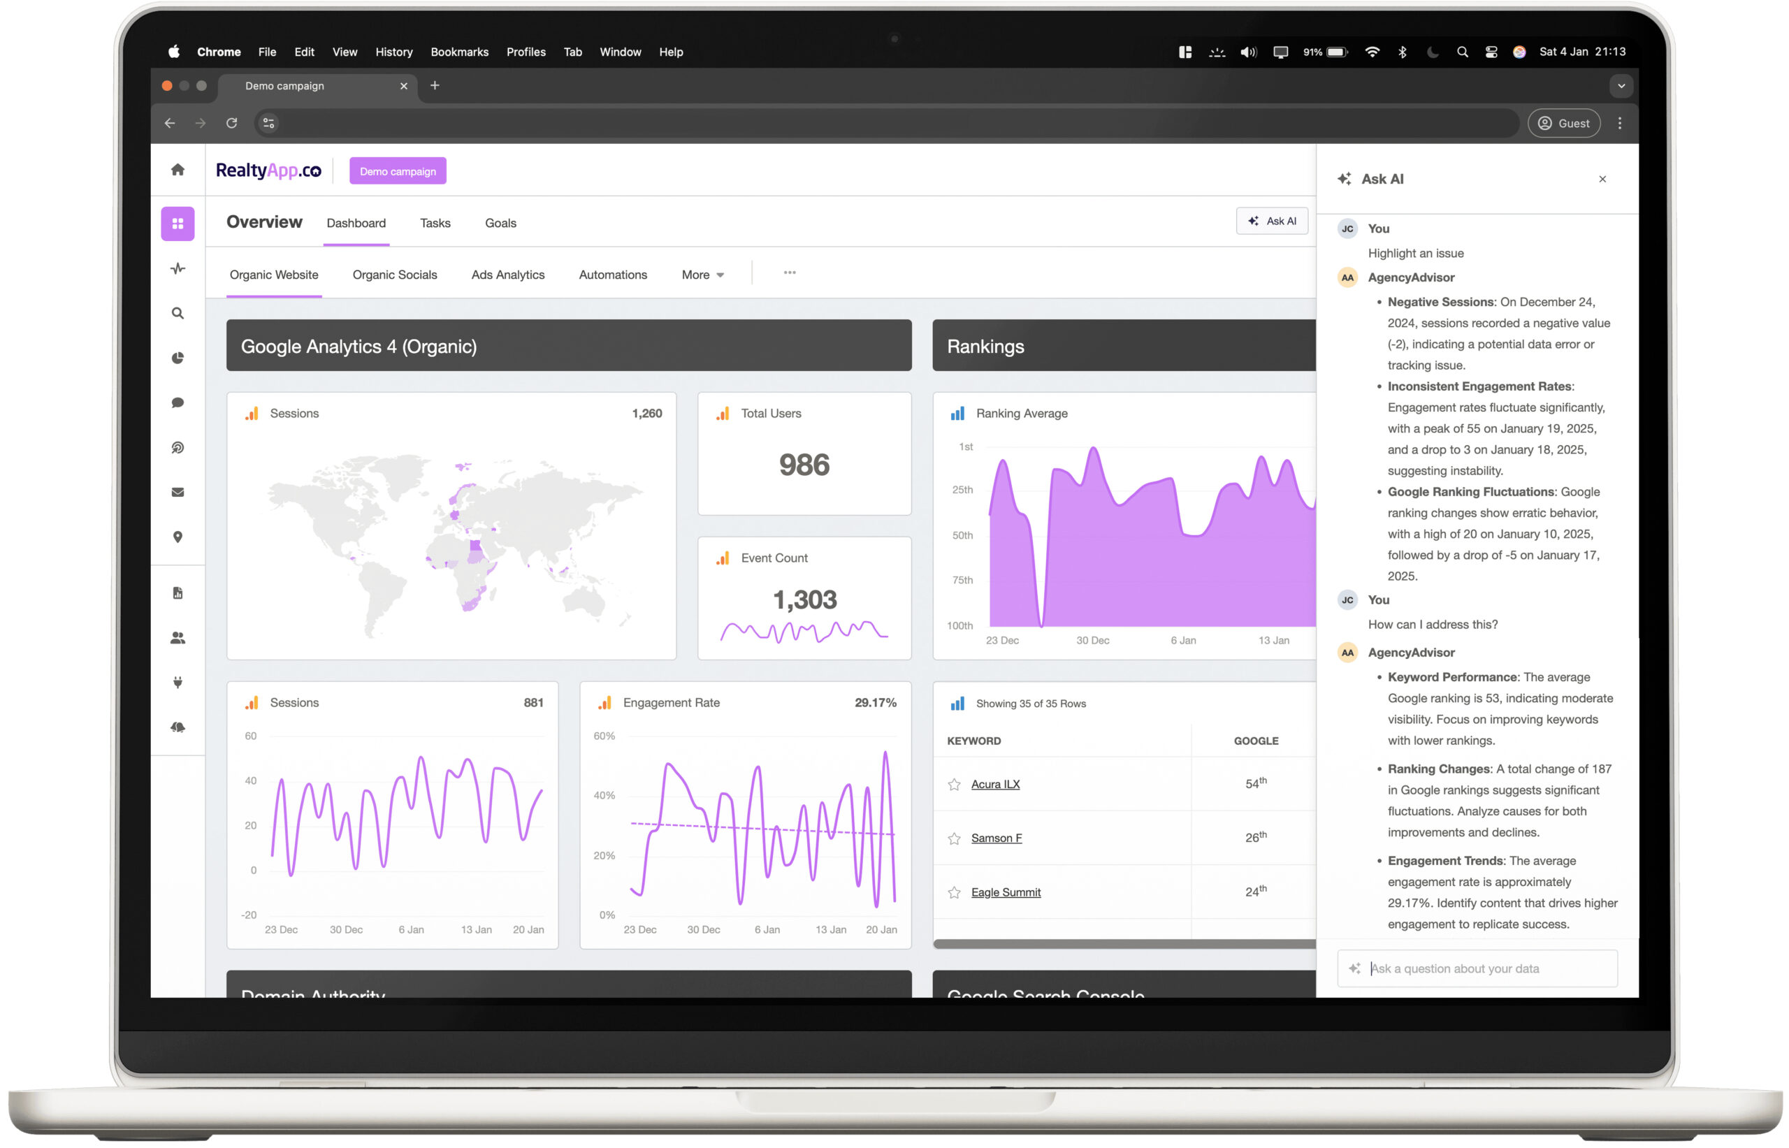Open the reports document icon in sidebar
The height and width of the screenshot is (1148, 1789).
(x=178, y=593)
